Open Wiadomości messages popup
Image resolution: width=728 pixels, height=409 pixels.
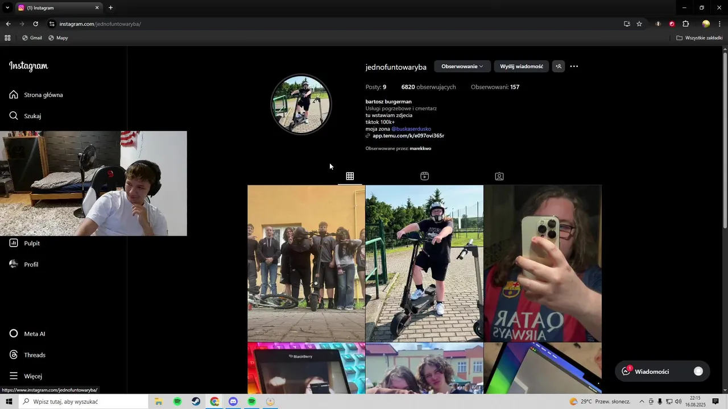coord(662,372)
